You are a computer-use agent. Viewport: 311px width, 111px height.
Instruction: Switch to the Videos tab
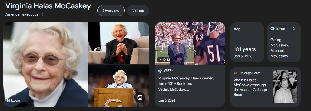point(138,11)
